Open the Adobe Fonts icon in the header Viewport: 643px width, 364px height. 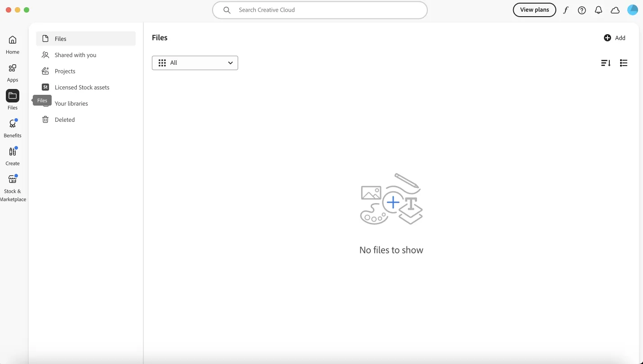point(566,10)
